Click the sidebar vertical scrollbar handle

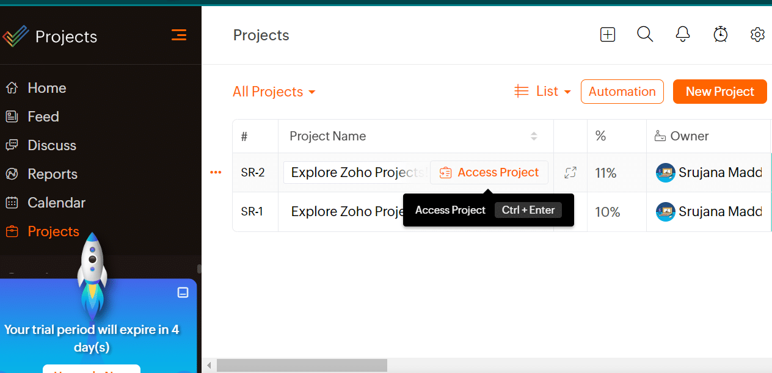point(198,269)
